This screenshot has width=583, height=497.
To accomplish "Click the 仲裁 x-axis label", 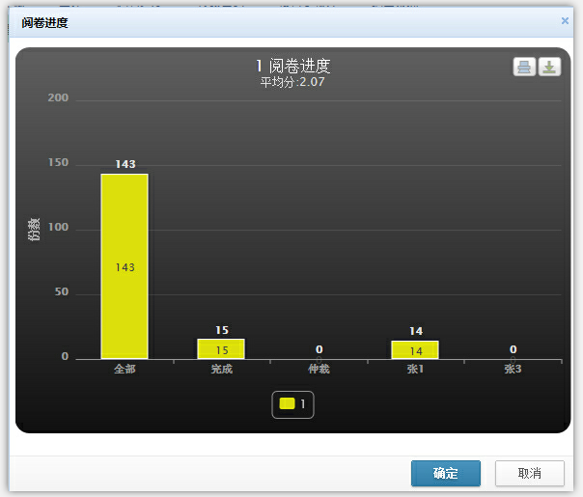I will tap(319, 370).
